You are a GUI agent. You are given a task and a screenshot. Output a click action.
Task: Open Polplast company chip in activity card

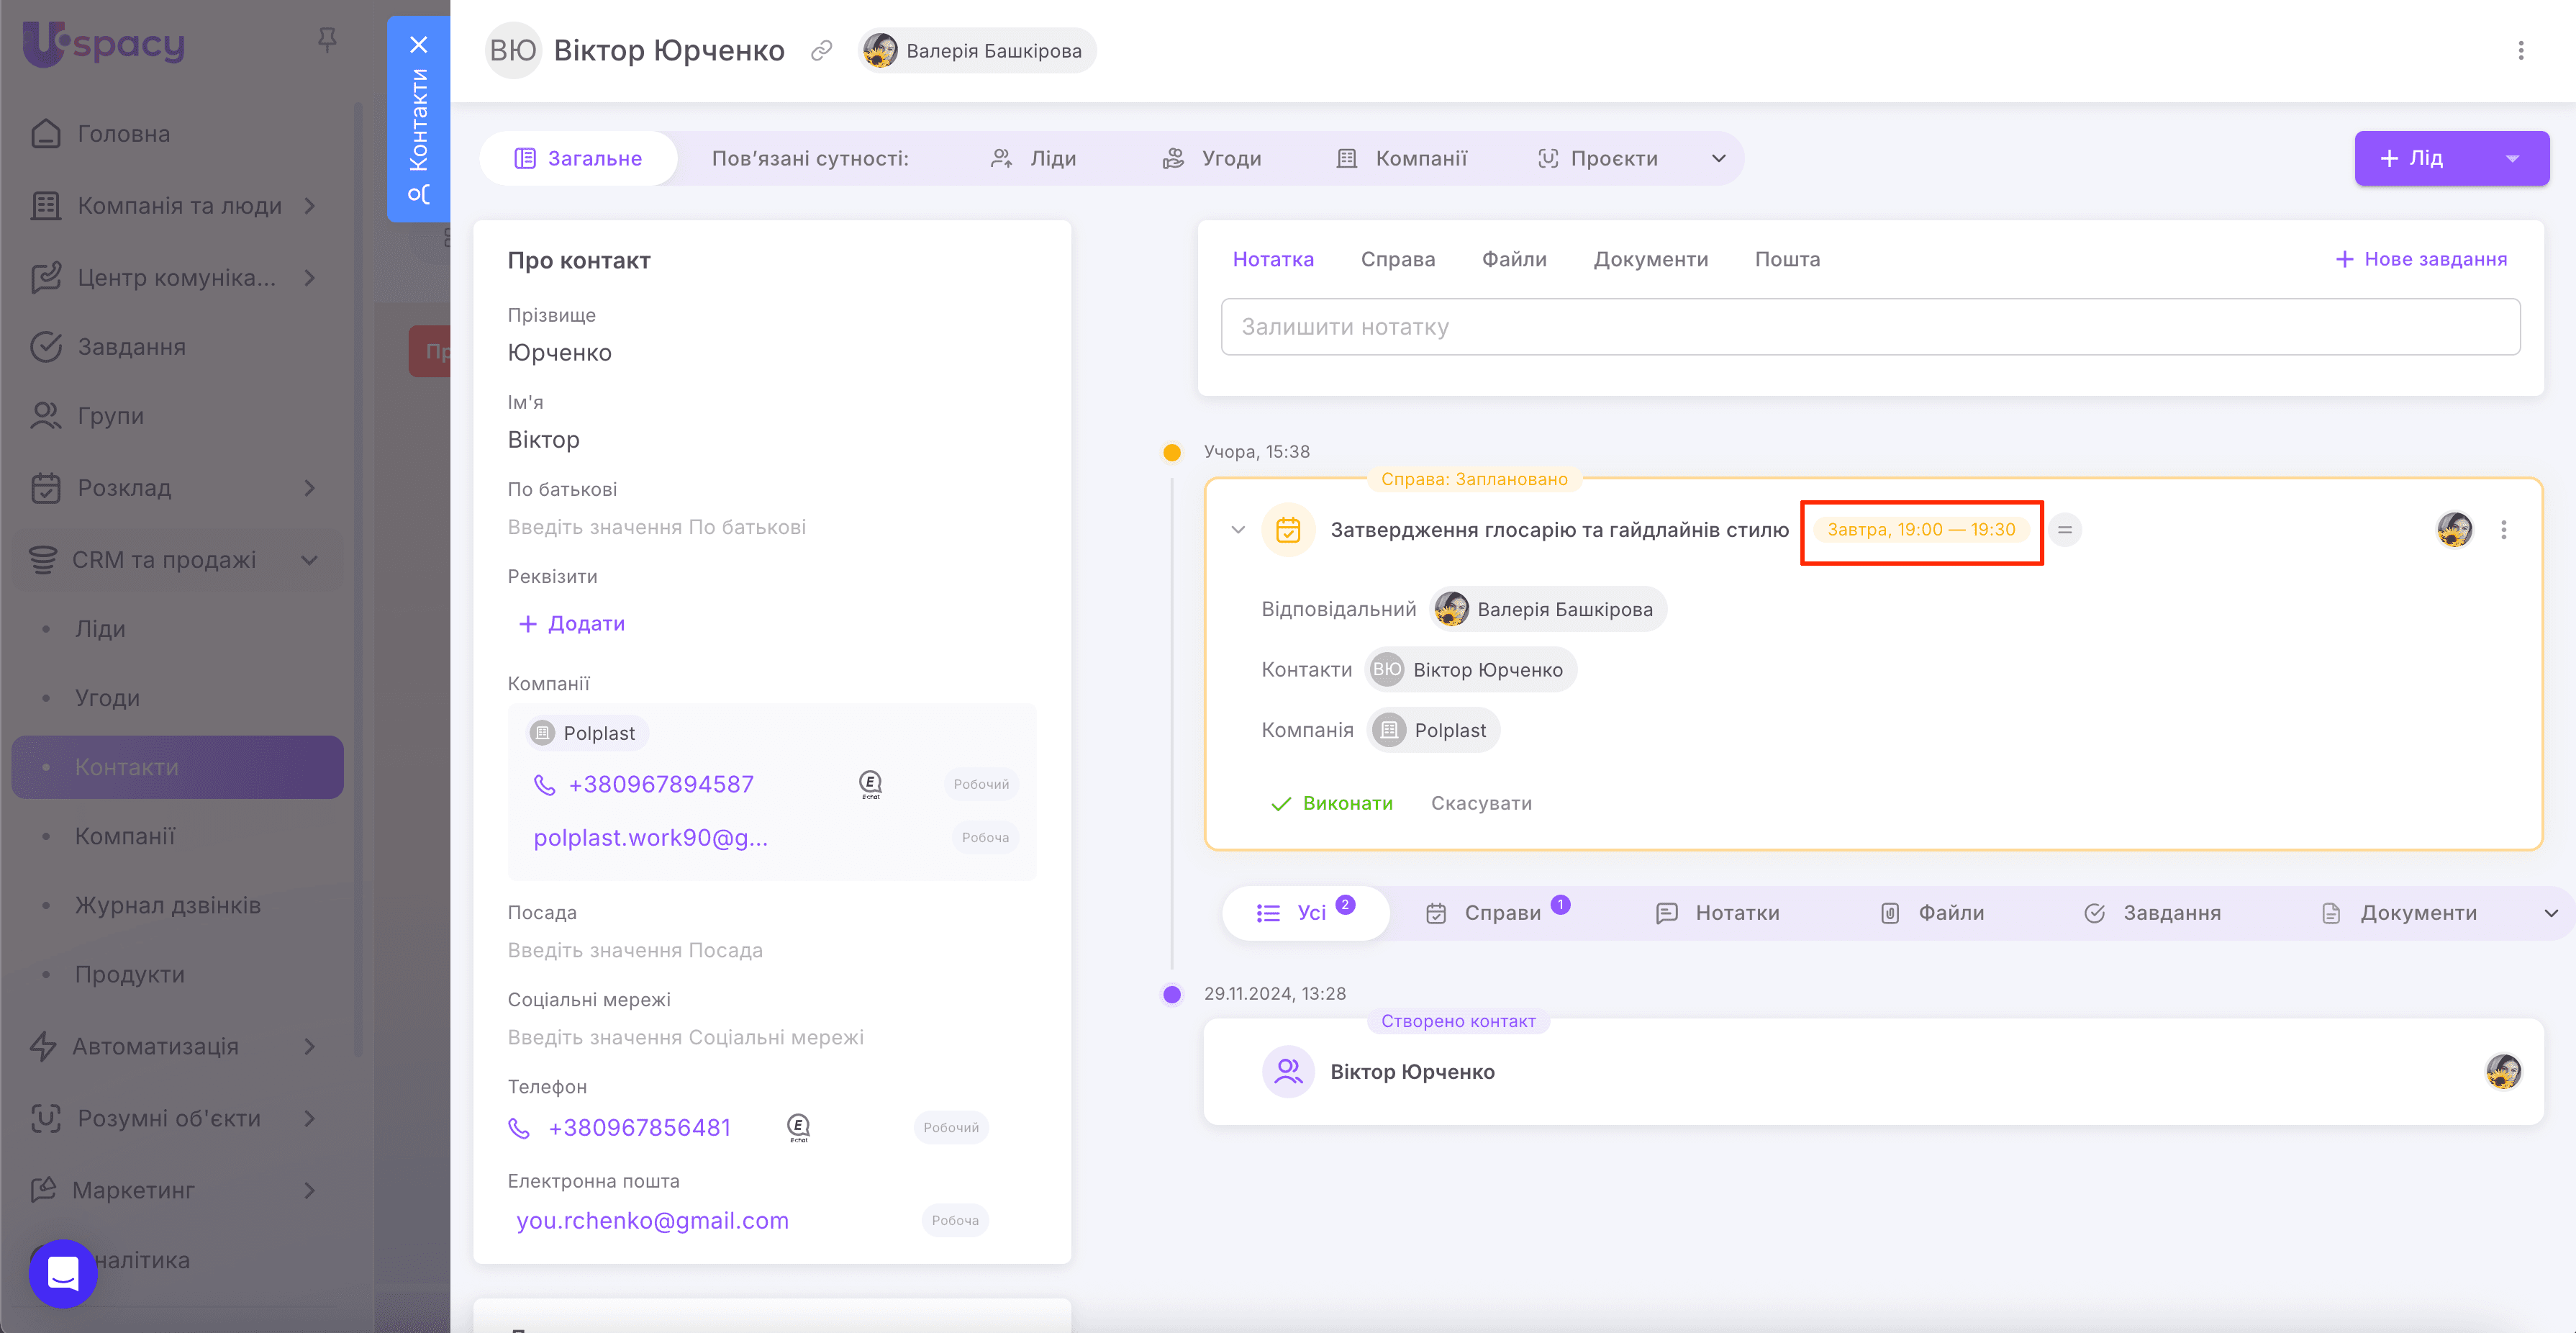(x=1433, y=730)
